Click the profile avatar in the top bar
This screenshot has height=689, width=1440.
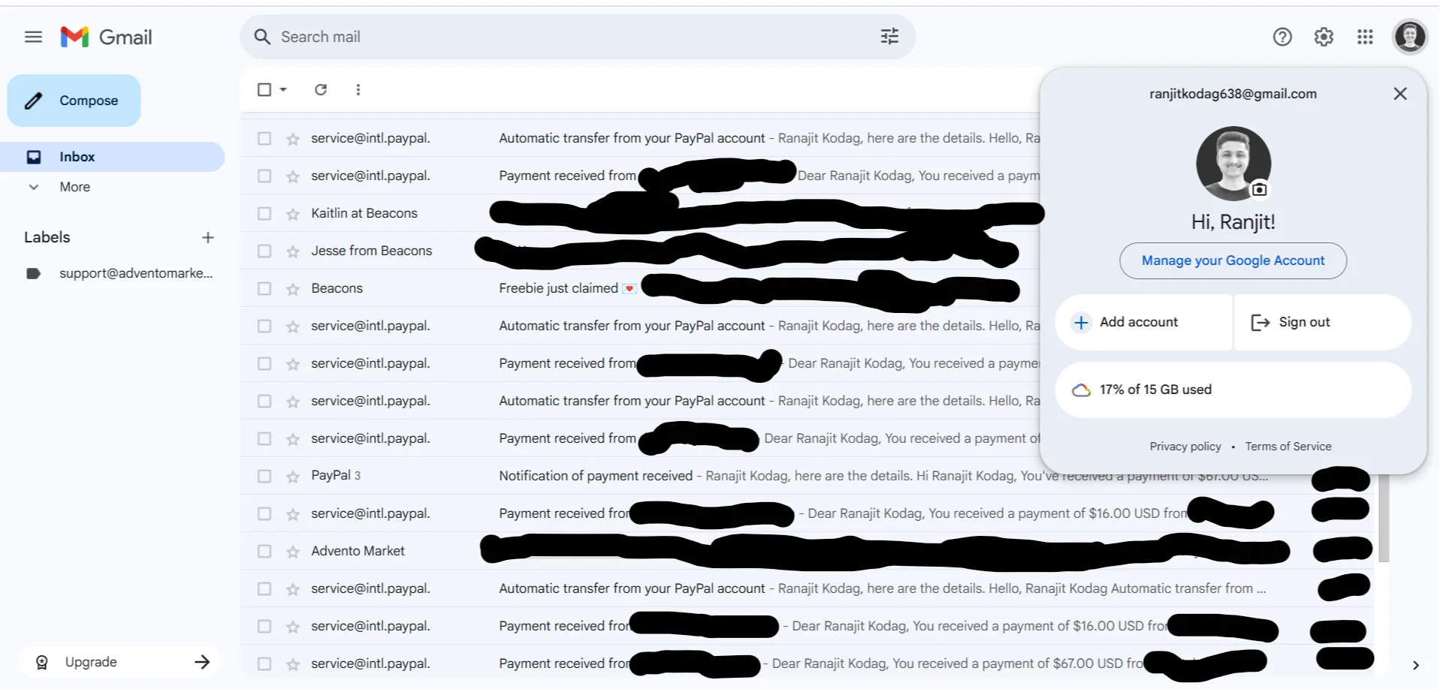[1410, 37]
